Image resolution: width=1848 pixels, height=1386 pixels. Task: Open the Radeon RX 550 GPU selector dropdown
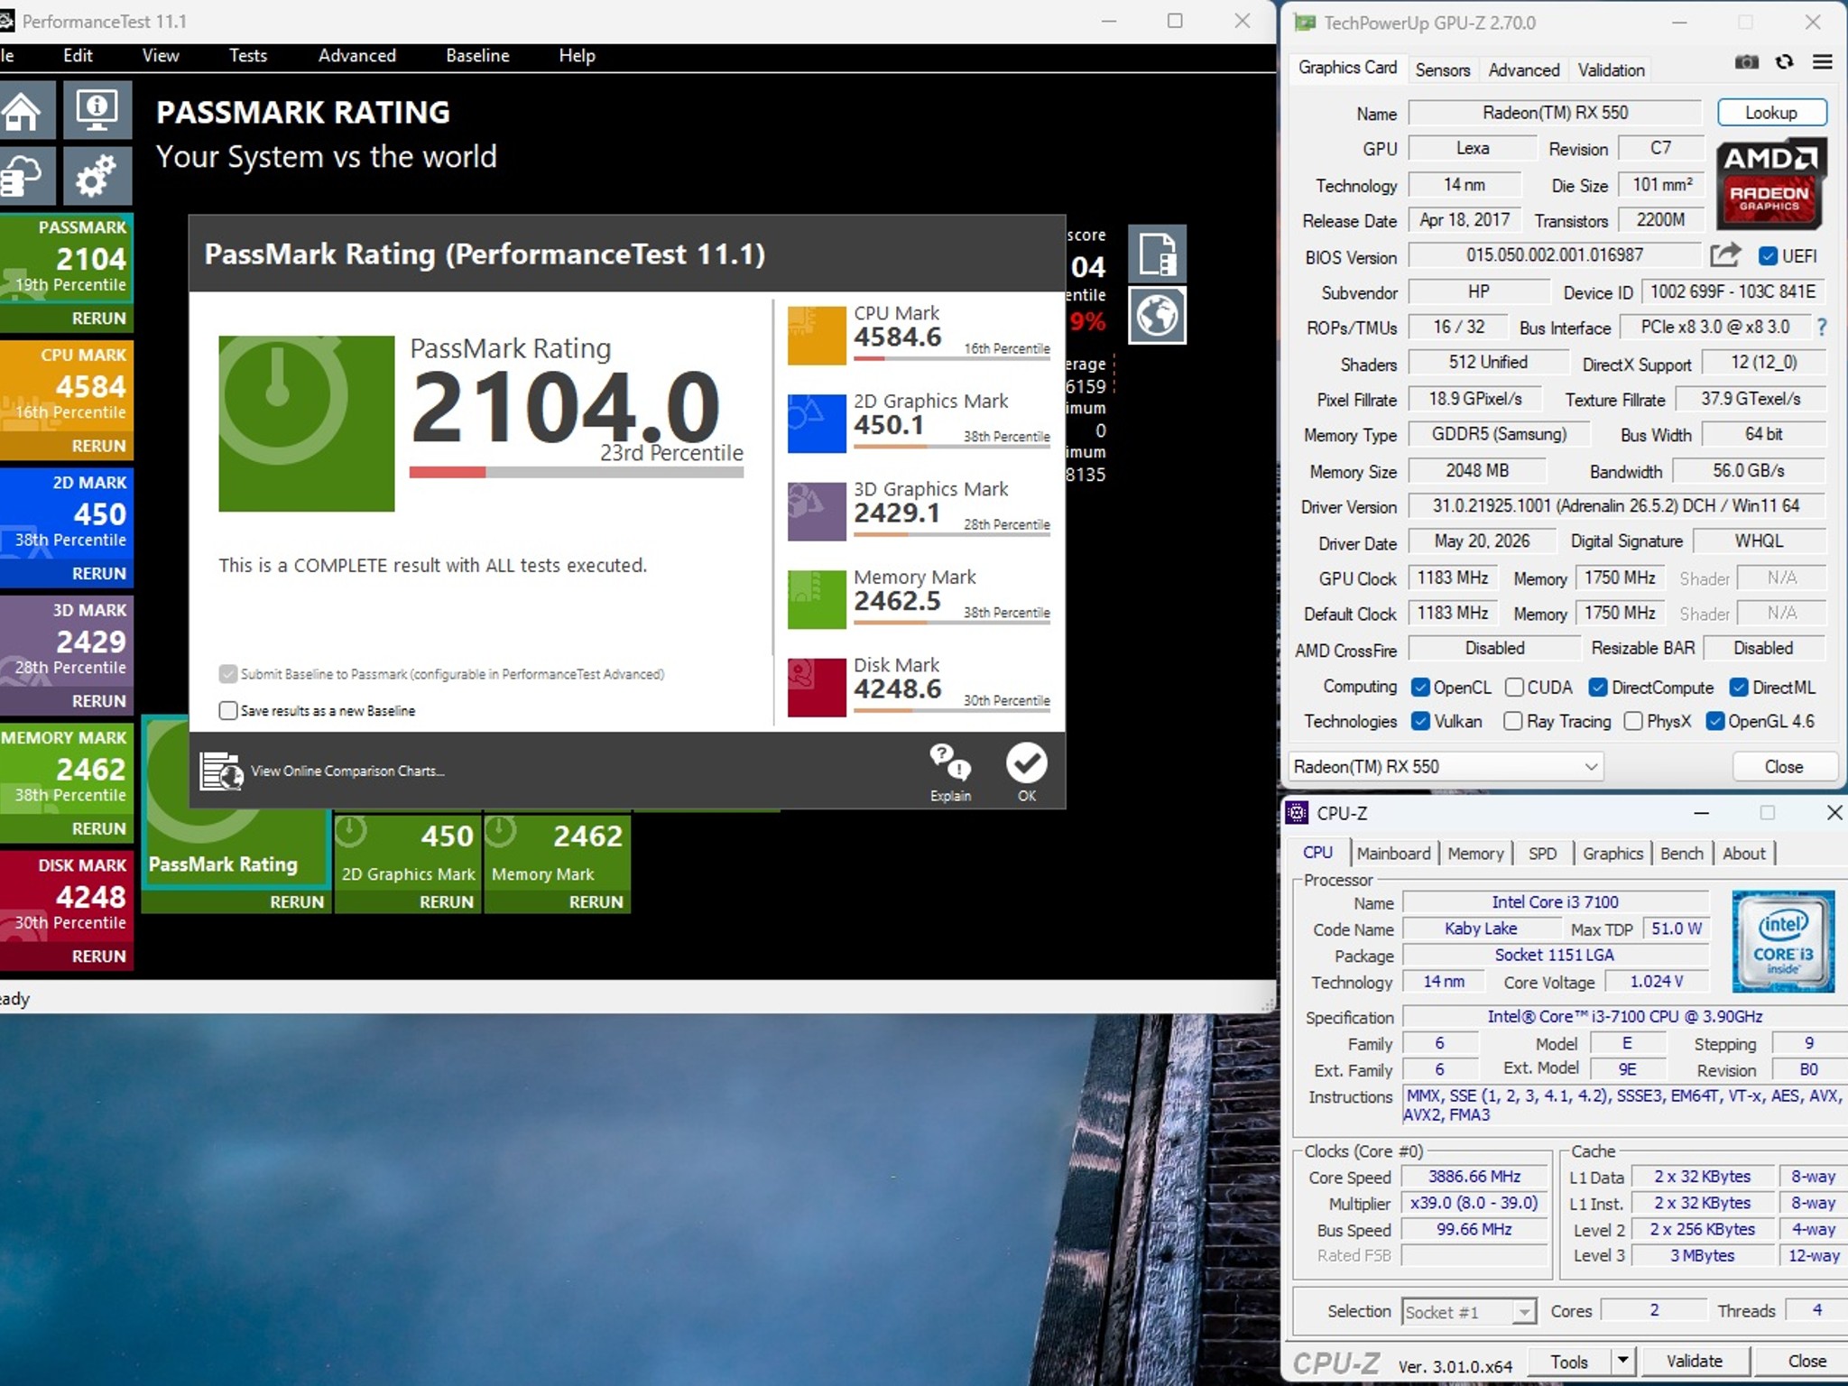tap(1446, 767)
